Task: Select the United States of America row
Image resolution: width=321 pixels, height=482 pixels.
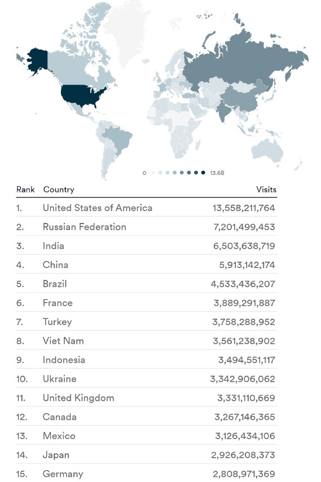Action: (147, 208)
